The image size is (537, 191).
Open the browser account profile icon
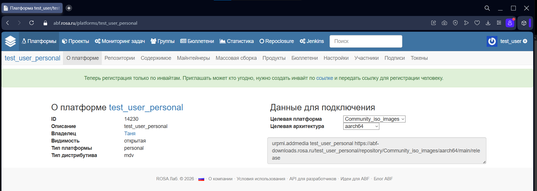click(x=510, y=23)
